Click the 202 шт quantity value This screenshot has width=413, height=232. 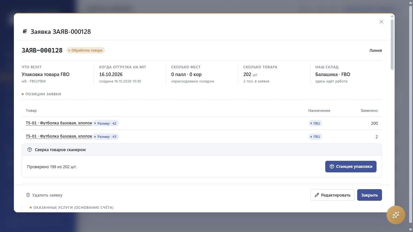(250, 74)
